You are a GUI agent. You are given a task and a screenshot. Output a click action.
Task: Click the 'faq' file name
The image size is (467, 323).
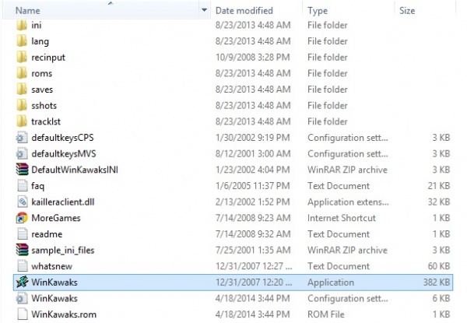(x=37, y=186)
